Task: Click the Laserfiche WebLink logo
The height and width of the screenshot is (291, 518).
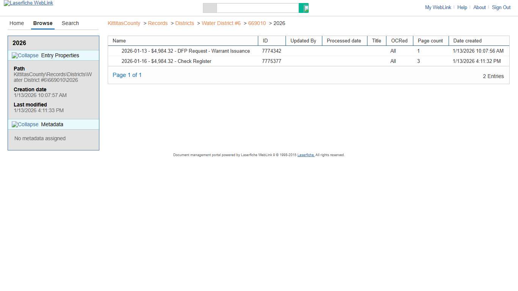Action: coord(28,3)
